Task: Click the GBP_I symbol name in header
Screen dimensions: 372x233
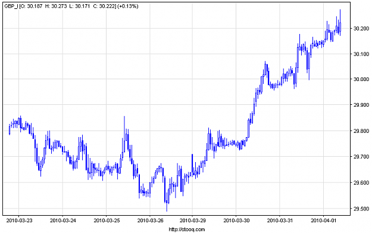Action: [11, 7]
